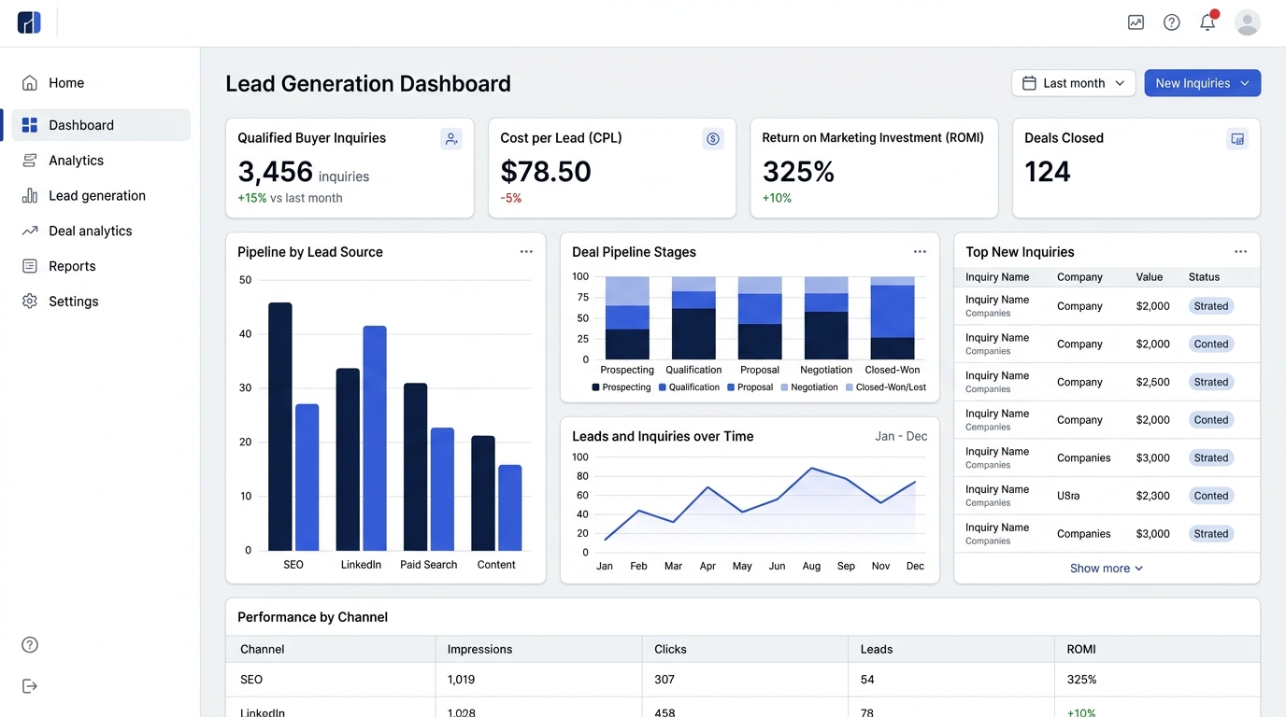Open the notifications bell icon

tap(1207, 22)
